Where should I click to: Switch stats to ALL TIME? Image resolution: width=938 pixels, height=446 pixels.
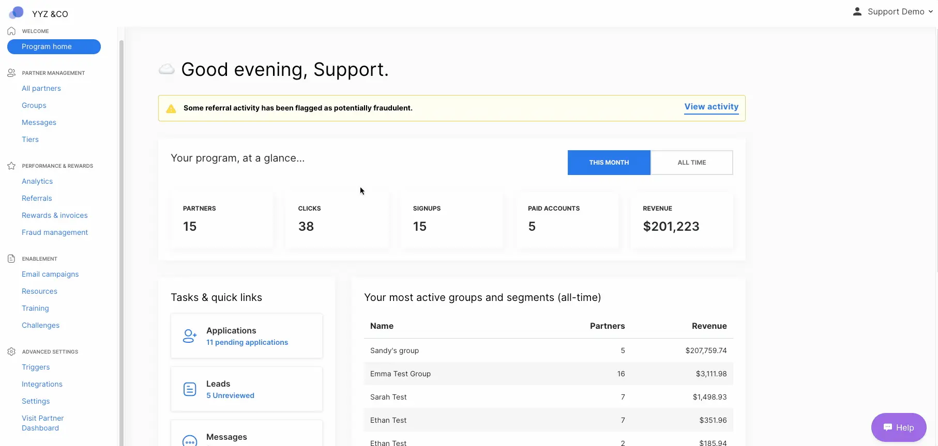[x=691, y=163]
